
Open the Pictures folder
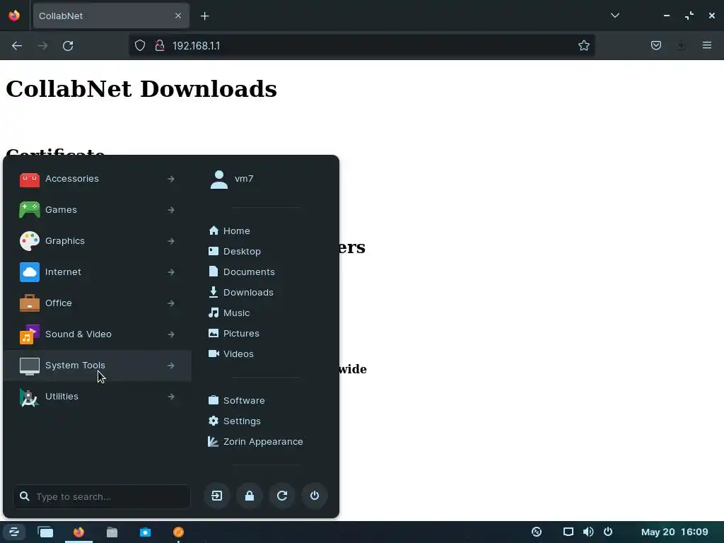234,334
